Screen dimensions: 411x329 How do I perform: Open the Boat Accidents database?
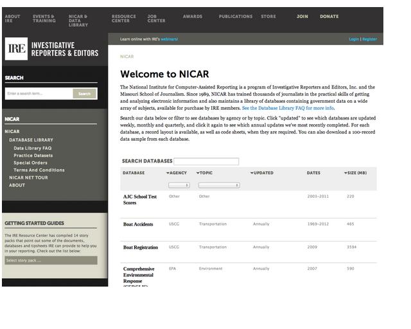138,224
